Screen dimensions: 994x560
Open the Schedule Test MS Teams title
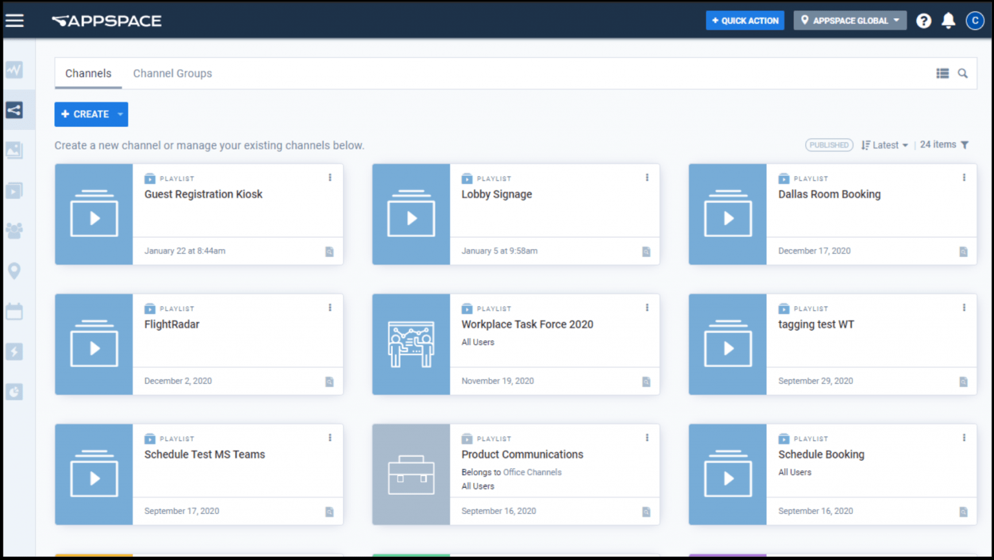click(204, 455)
